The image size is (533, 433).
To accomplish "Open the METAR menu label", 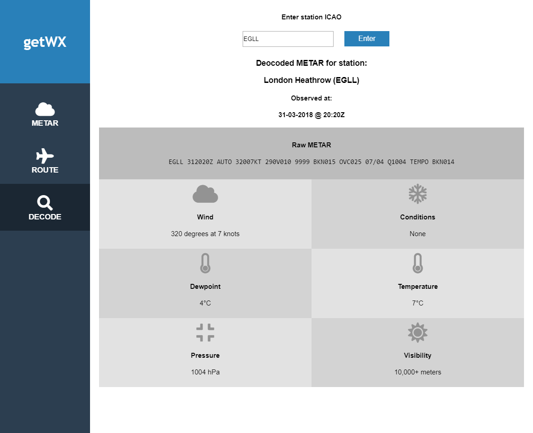I will (x=45, y=123).
